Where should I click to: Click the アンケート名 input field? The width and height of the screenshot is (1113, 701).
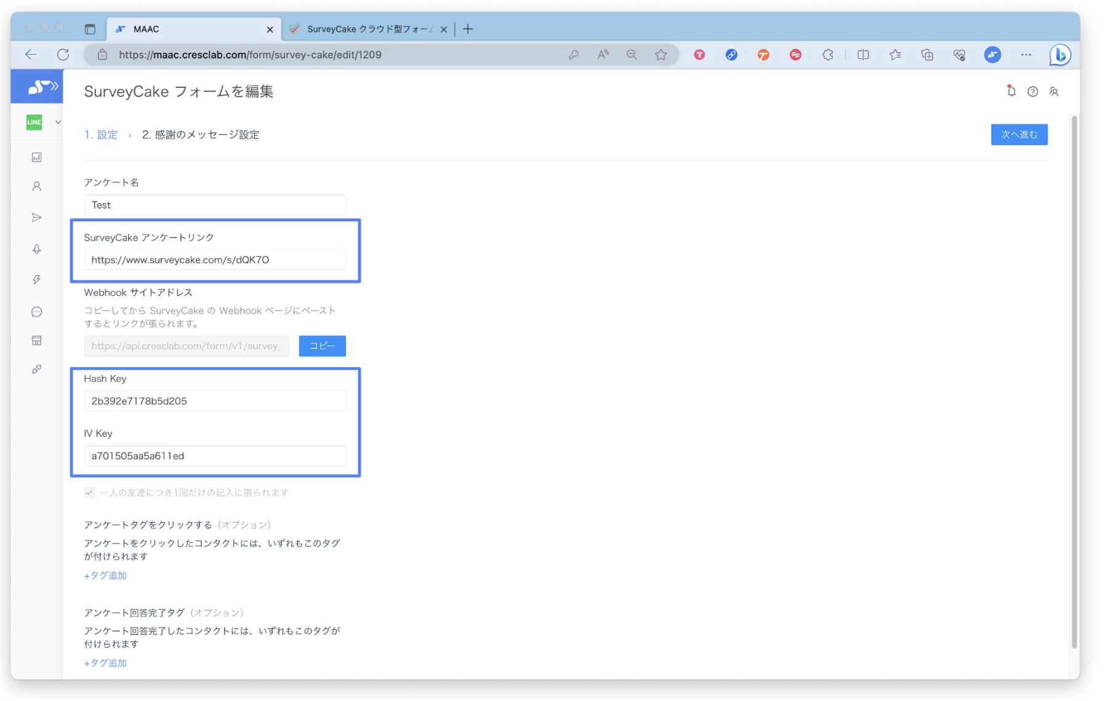[215, 205]
